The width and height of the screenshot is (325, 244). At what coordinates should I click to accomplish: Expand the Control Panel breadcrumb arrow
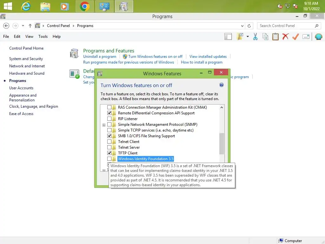(x=73, y=26)
